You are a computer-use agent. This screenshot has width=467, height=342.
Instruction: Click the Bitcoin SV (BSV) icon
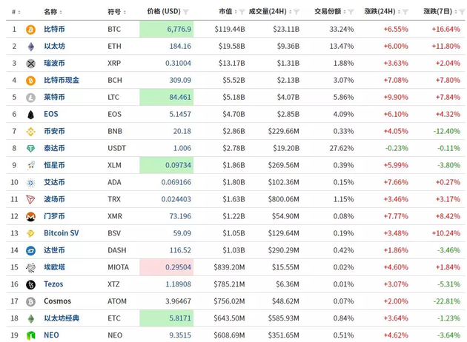click(30, 233)
